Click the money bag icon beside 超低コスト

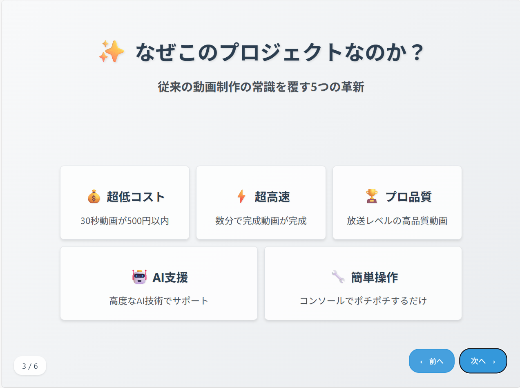[x=94, y=197]
